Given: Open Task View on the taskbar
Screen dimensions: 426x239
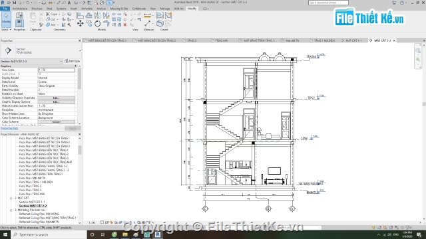Looking at the screenshot, I should [x=103, y=234].
